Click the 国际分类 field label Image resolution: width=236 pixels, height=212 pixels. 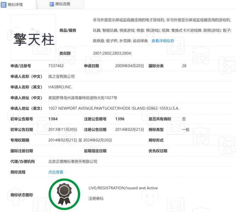click(x=156, y=66)
